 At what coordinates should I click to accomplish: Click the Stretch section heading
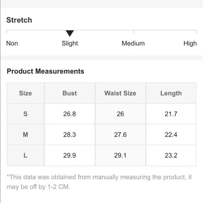pos(19,20)
